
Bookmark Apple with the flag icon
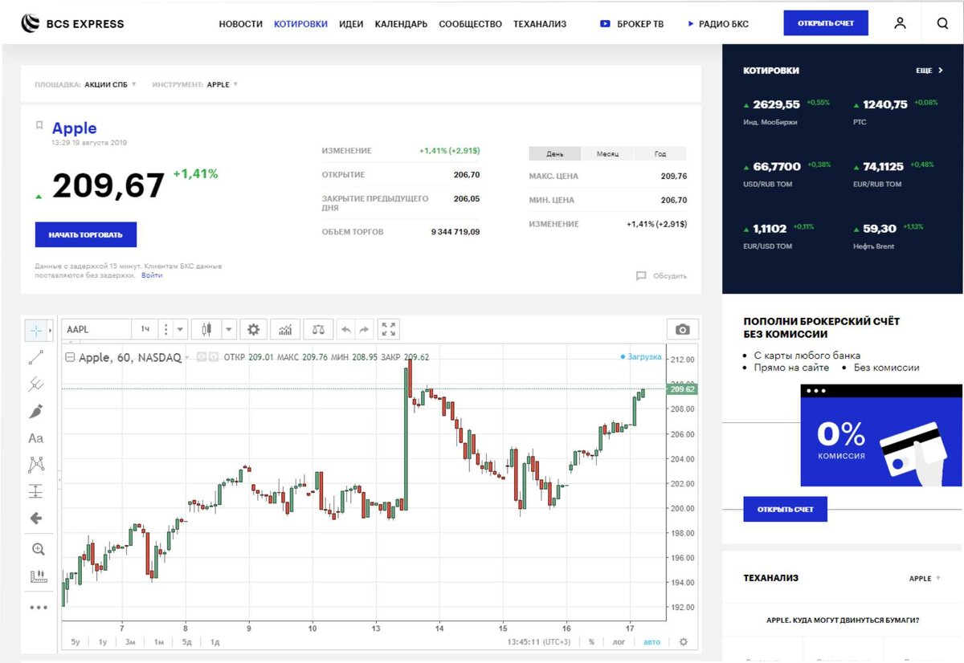(39, 126)
